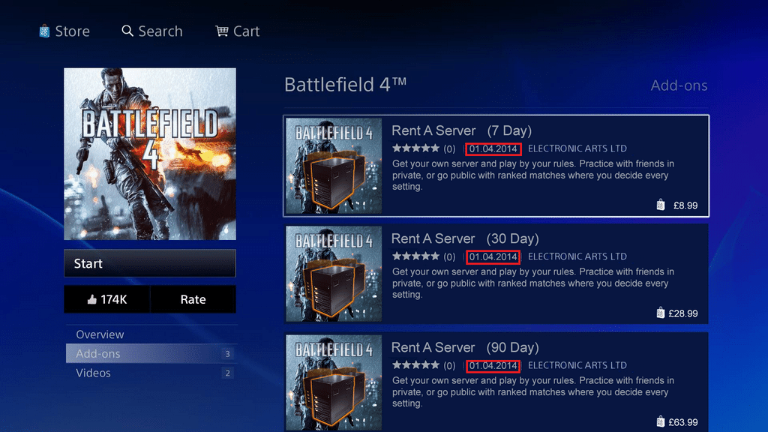Click the 90 Day server thumbnail image
Screen dimensions: 768x432
pos(334,382)
